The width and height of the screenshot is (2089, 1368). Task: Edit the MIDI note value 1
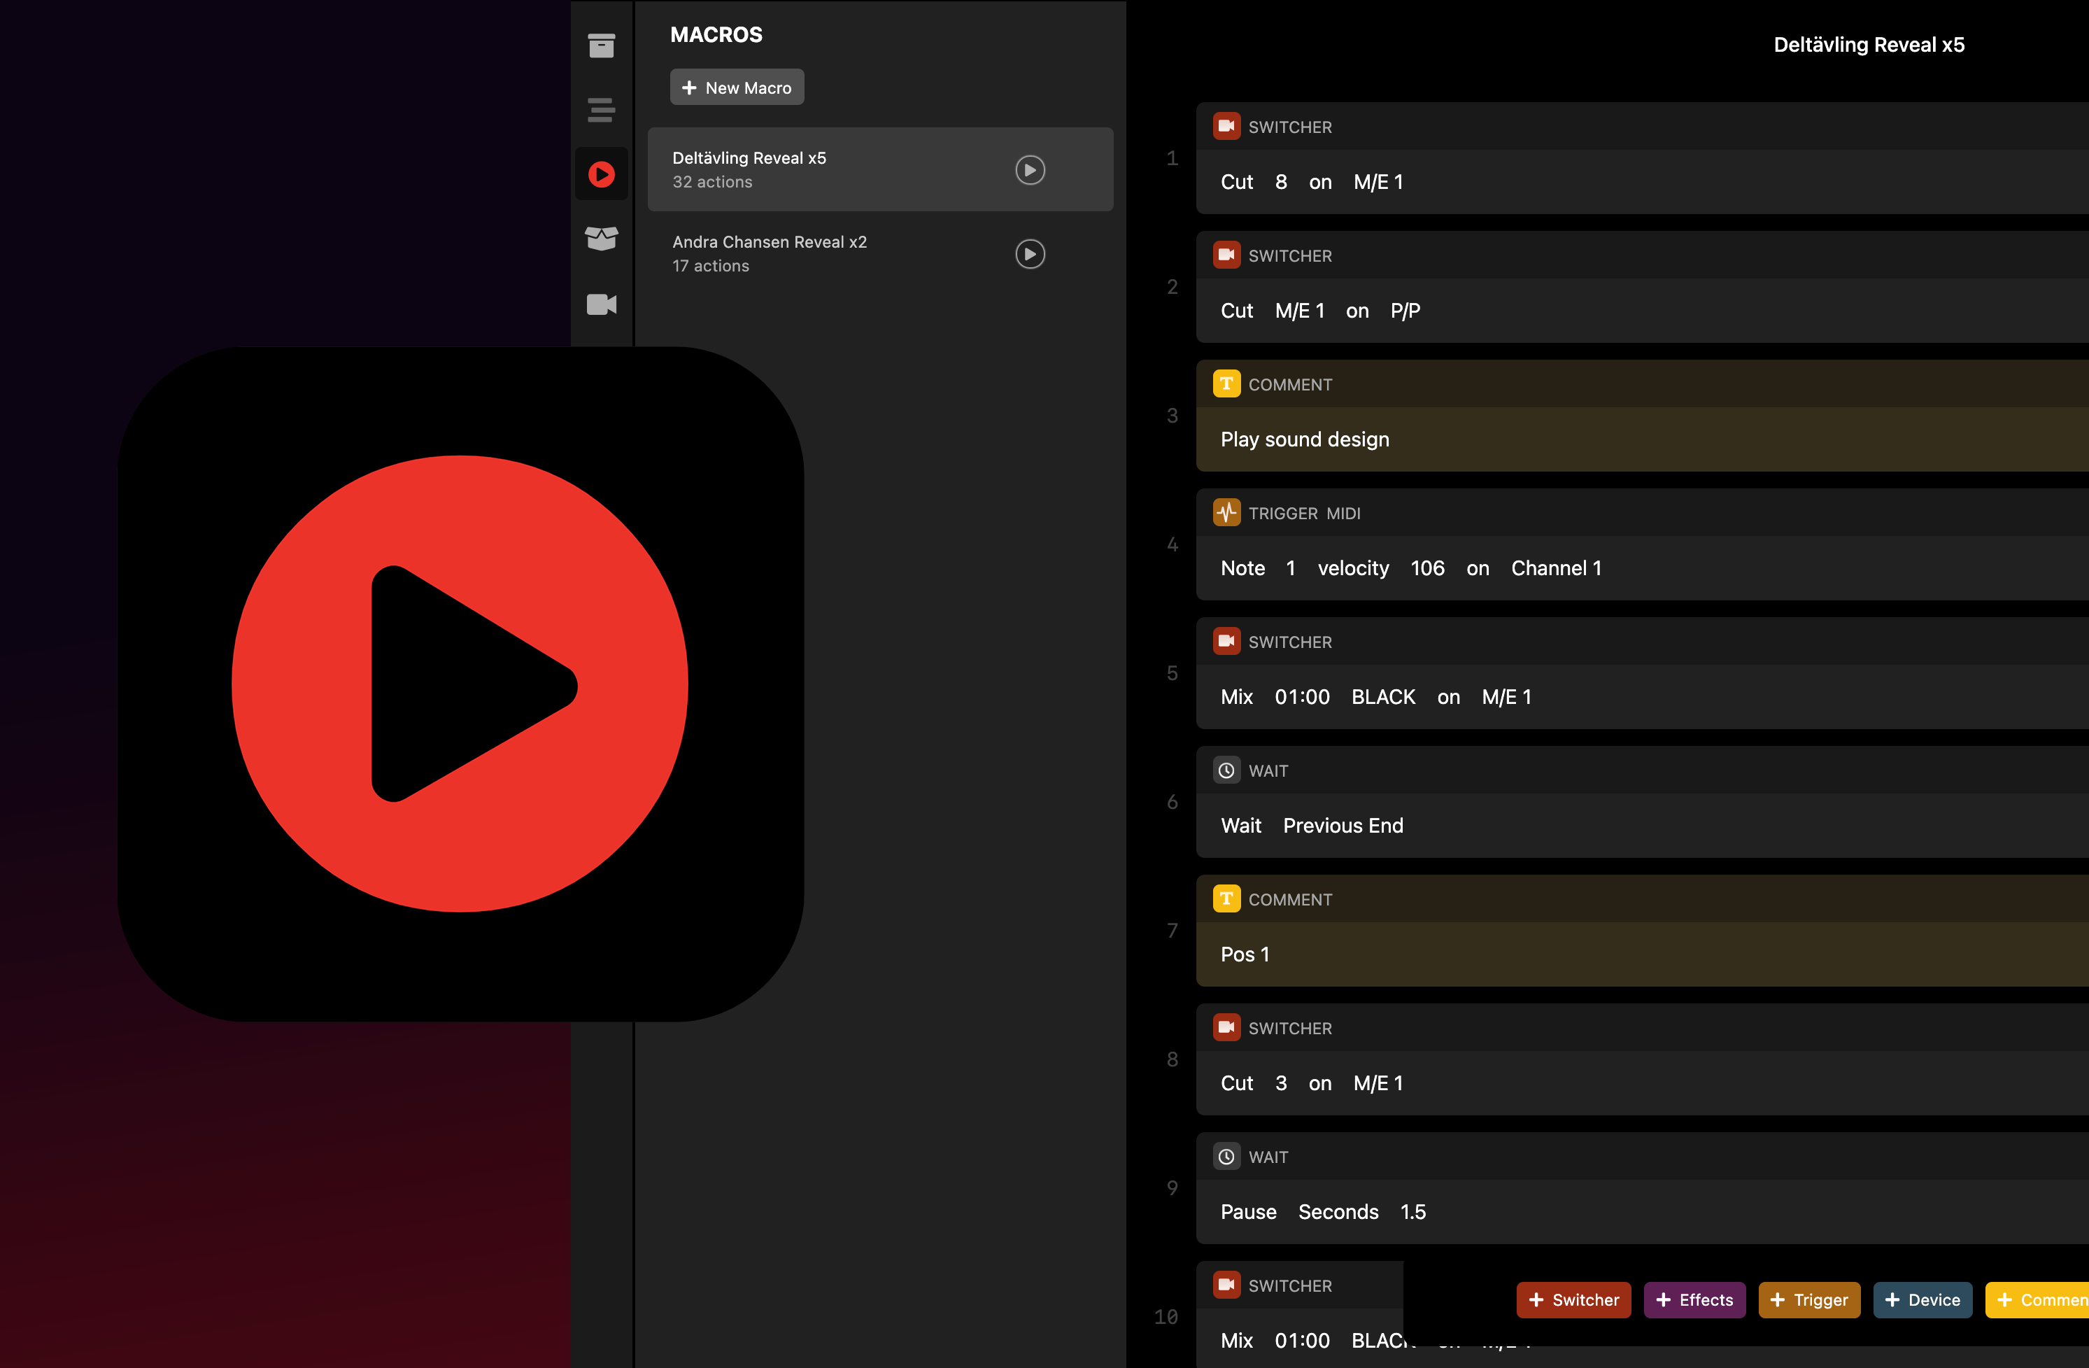pos(1290,568)
